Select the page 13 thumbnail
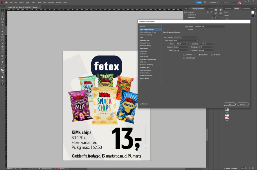This screenshot has width=257, height=170. (227, 116)
